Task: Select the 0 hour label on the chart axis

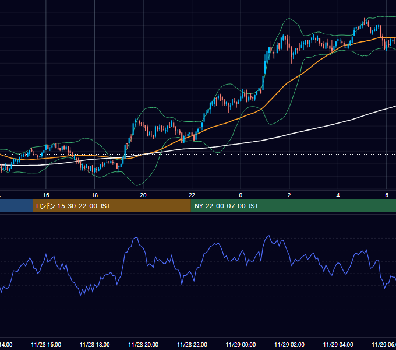Action: [241, 195]
